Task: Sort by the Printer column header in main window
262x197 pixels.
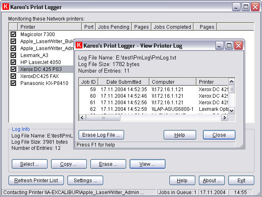Action: 50,27
